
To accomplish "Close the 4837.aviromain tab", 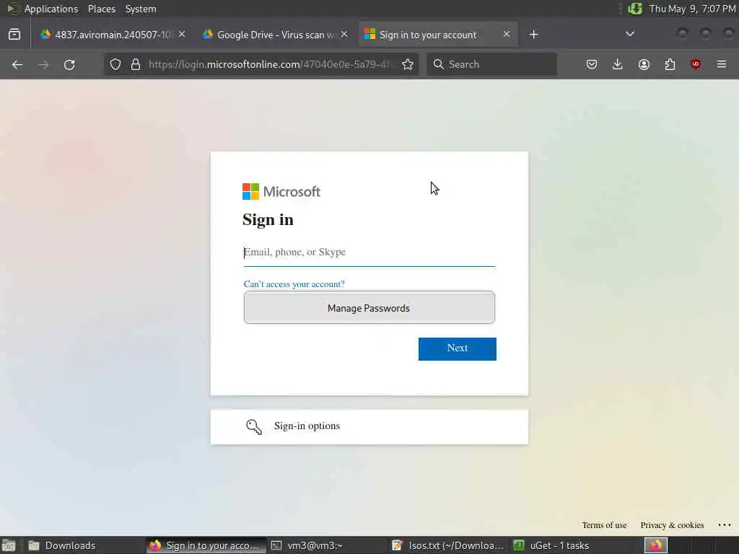I will point(182,35).
